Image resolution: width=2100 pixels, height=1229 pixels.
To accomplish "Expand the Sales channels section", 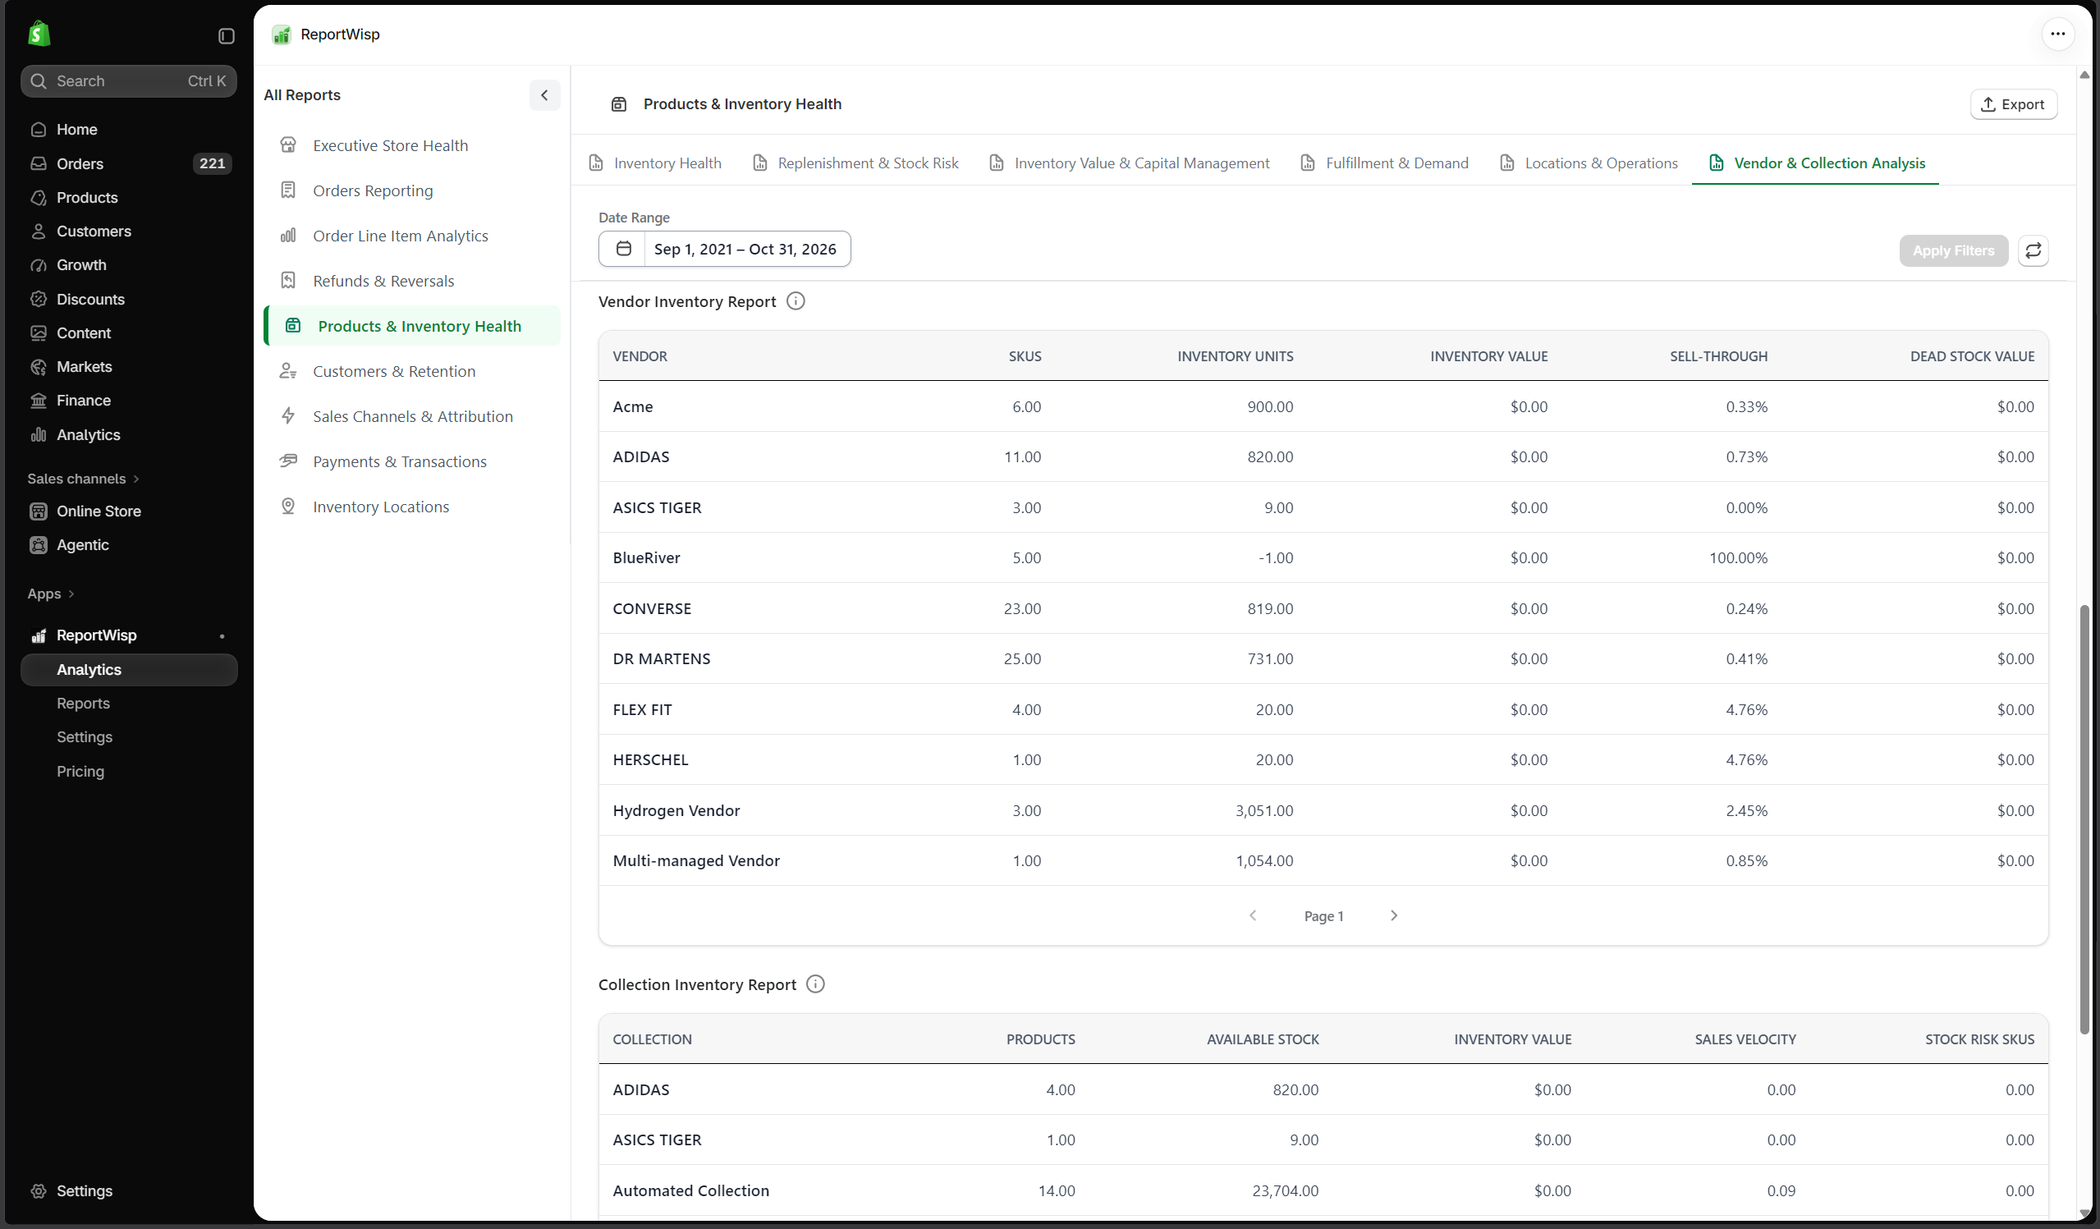I will click(84, 479).
